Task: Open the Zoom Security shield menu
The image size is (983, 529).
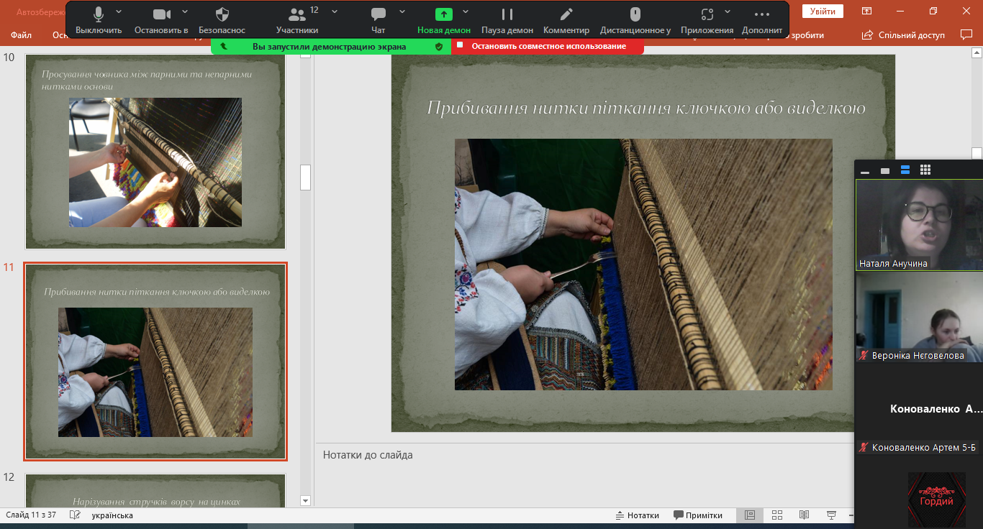Action: pos(222,19)
